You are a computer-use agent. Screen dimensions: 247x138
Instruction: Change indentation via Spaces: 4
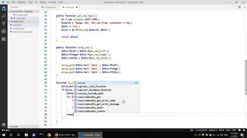point(213,130)
